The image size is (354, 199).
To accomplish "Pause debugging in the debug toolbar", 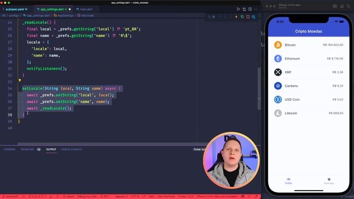I will pyautogui.click(x=214, y=17).
